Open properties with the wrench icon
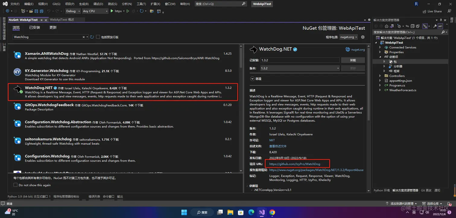The height and width of the screenshot is (218, 456). [435, 26]
